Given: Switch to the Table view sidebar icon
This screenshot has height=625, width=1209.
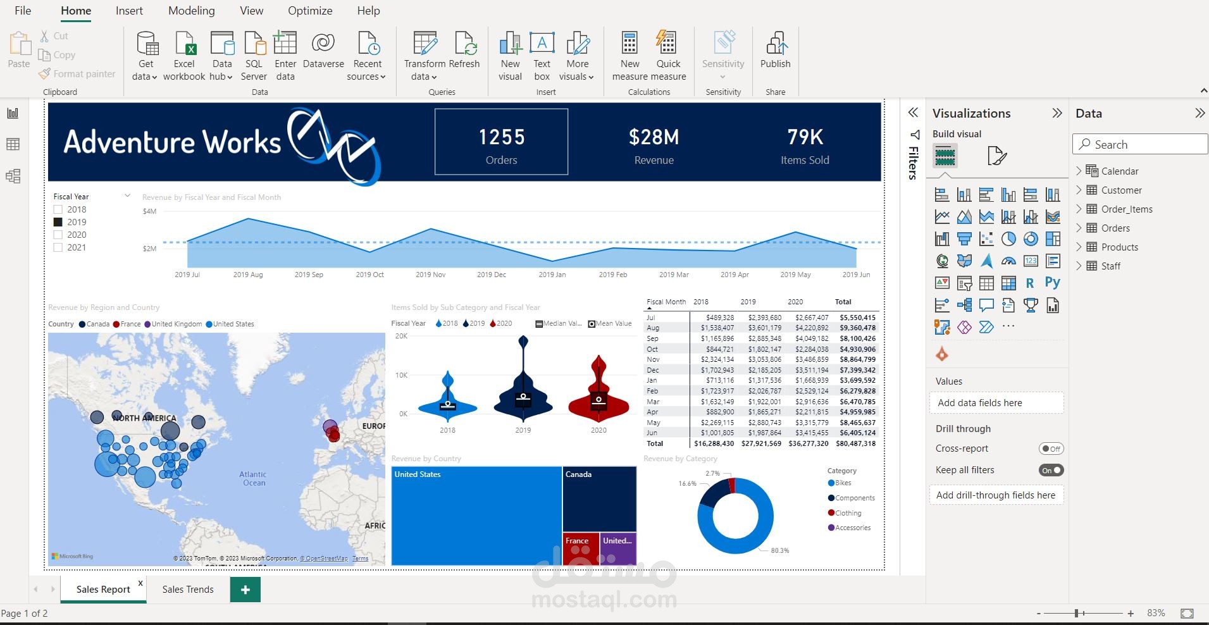Looking at the screenshot, I should tap(13, 144).
